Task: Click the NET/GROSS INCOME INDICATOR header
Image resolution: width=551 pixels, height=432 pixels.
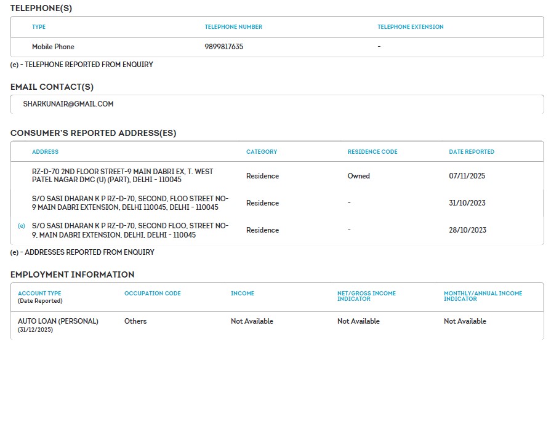Action: coord(366,296)
